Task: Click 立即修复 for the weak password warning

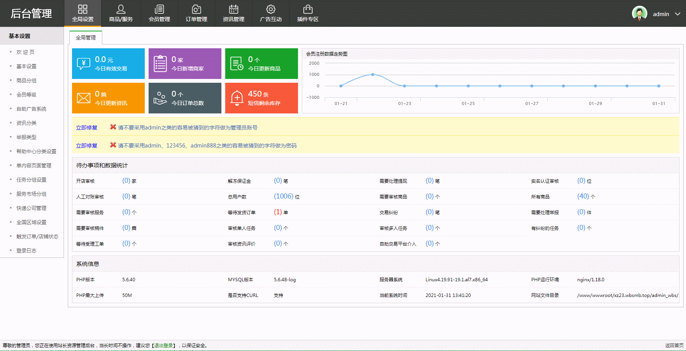Action: point(87,146)
